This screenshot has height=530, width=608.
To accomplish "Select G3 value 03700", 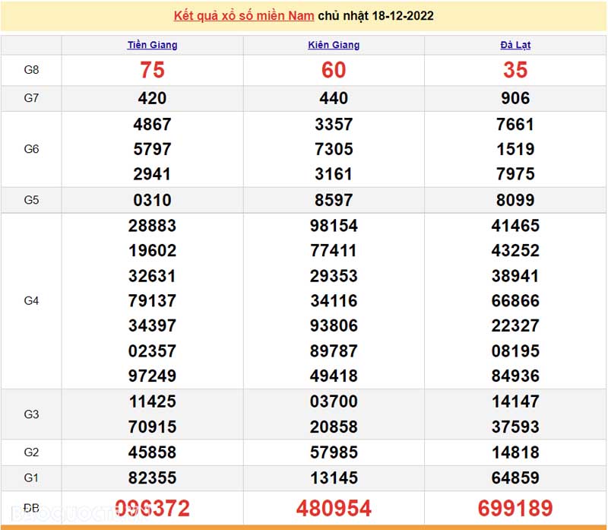I will click(x=334, y=401).
